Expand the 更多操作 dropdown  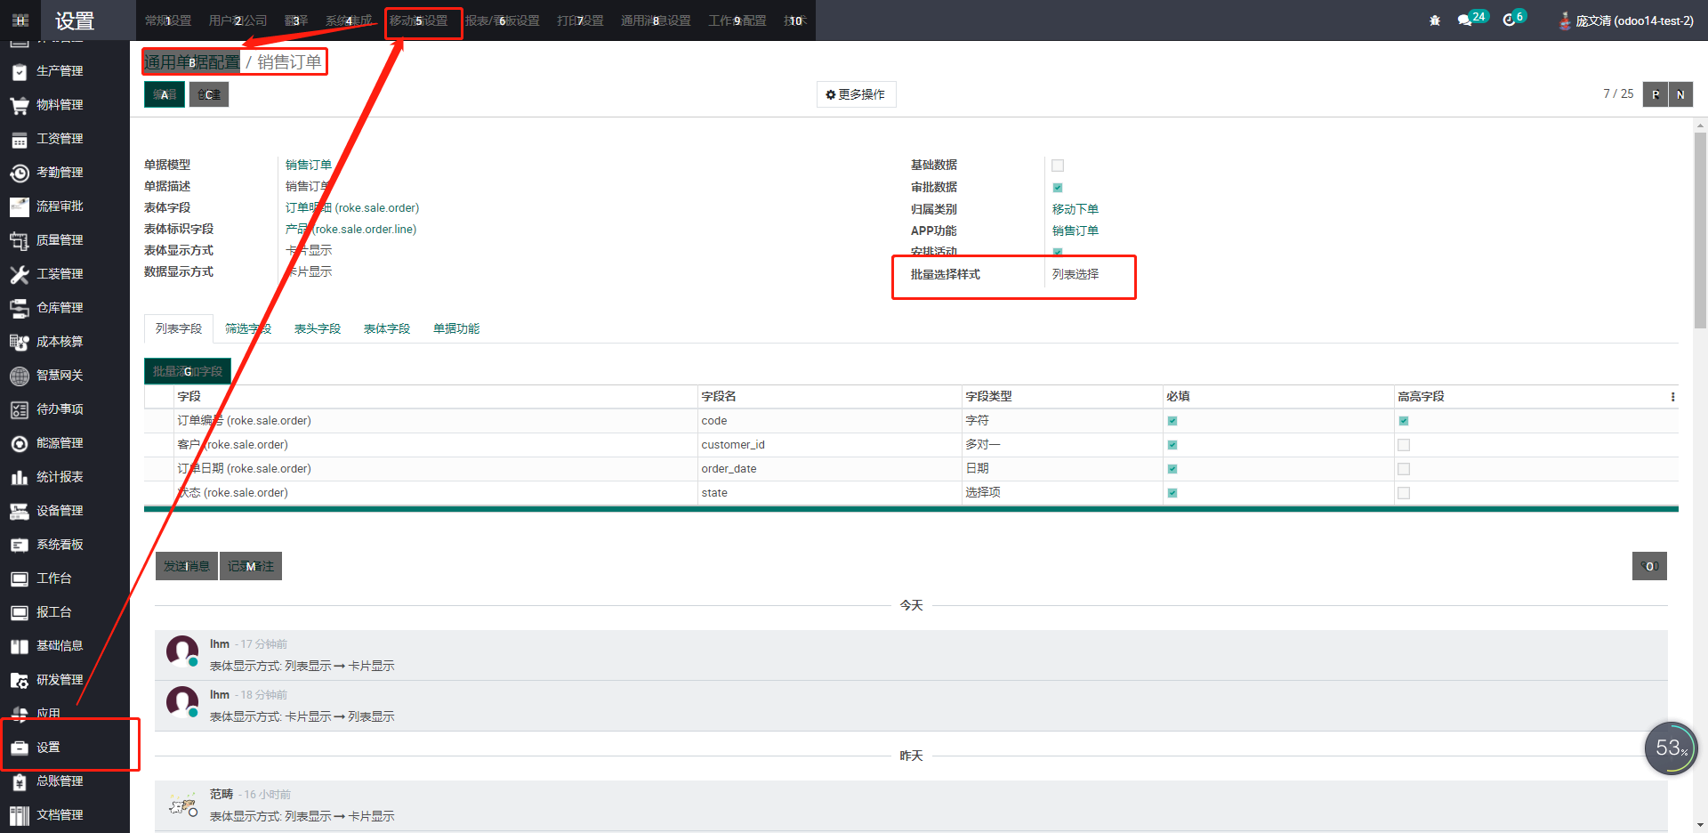(x=856, y=94)
